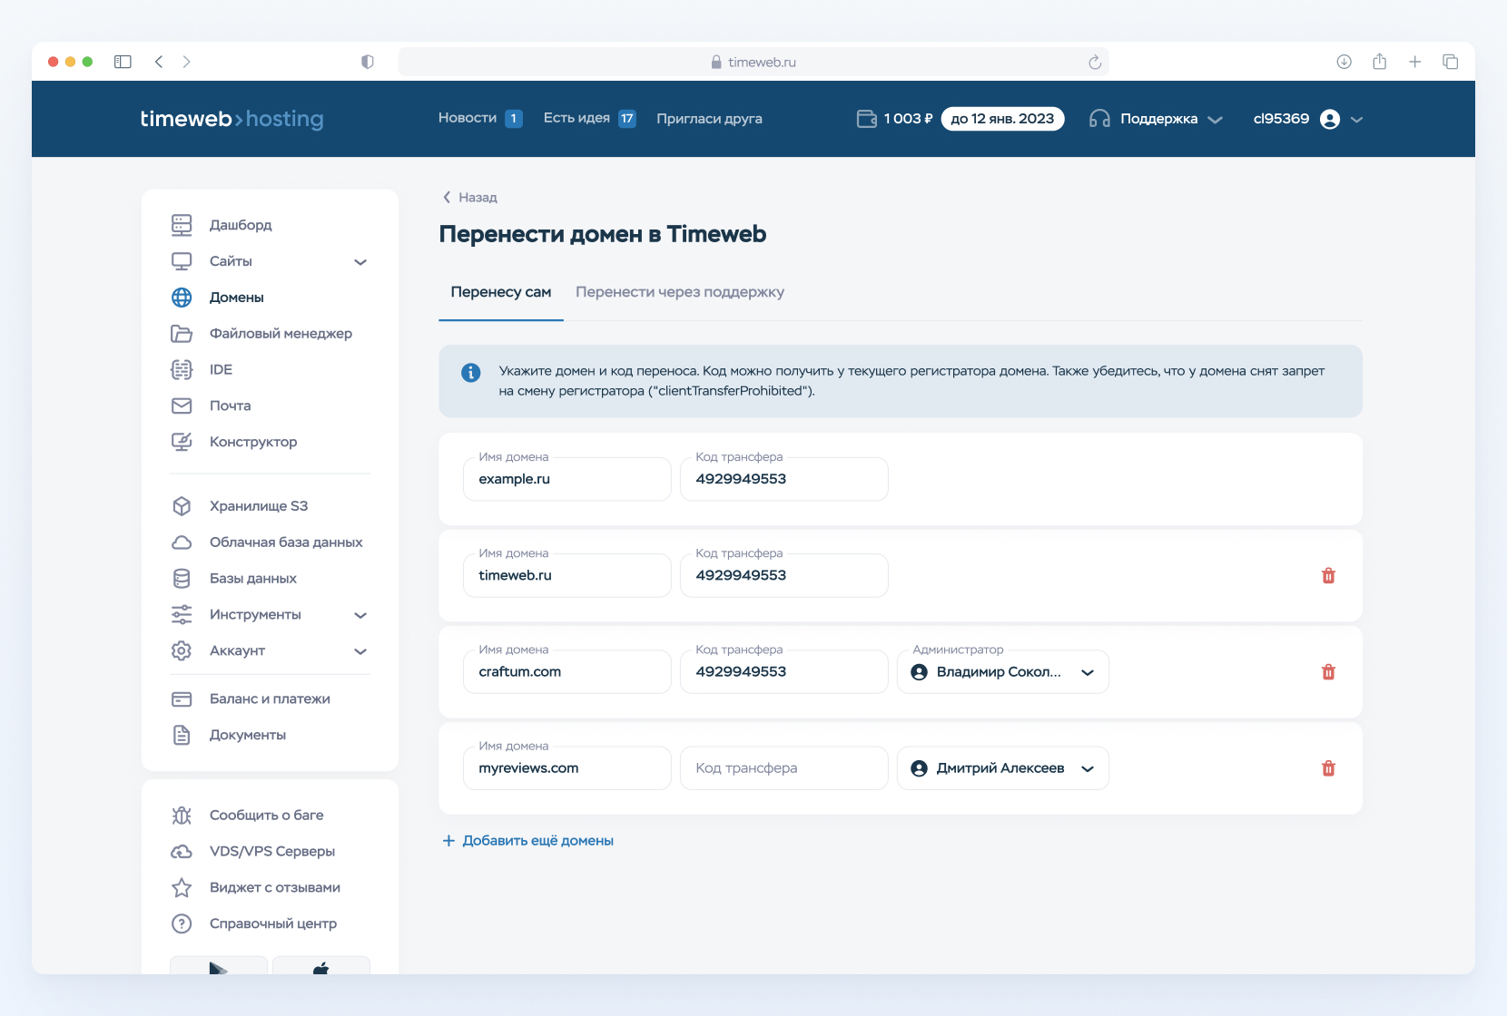
Task: Click the Хранилище S3 cube icon
Action: point(182,506)
